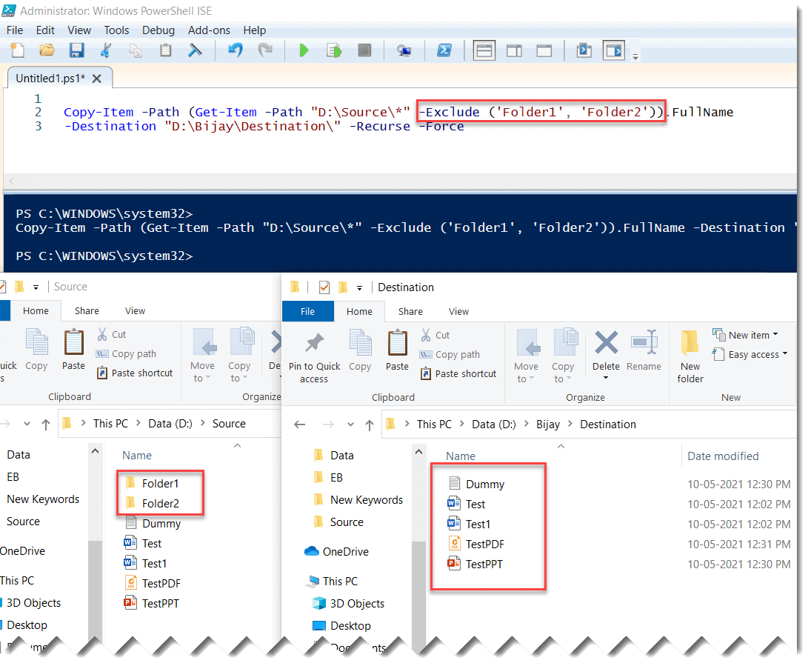Navigate to Data (D:) via breadcrumb
The width and height of the screenshot is (808, 666).
coord(494,424)
